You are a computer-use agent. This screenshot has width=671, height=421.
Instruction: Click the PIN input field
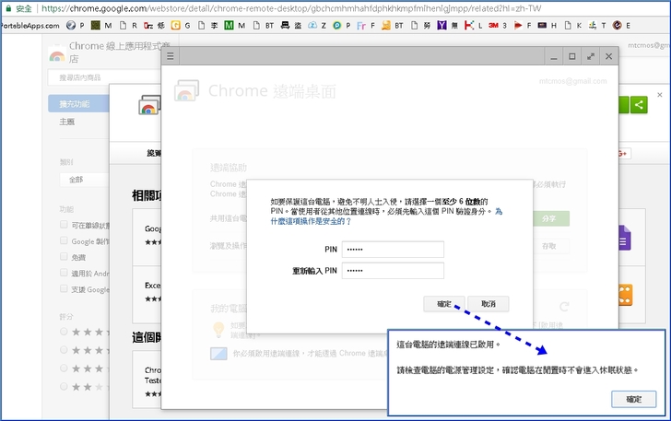(x=393, y=249)
